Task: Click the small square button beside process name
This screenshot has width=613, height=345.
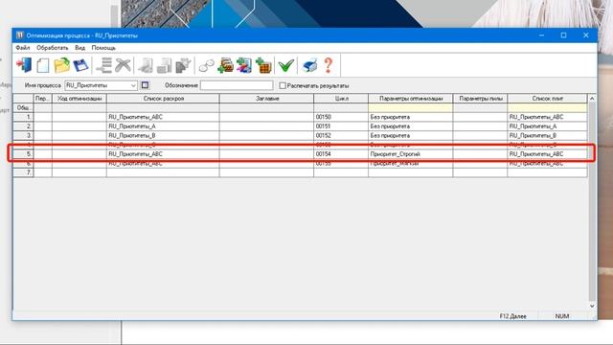Action: pos(145,85)
